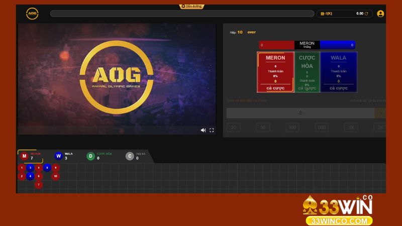Choose the 100 chip amount
The image size is (402, 226).
point(292,128)
